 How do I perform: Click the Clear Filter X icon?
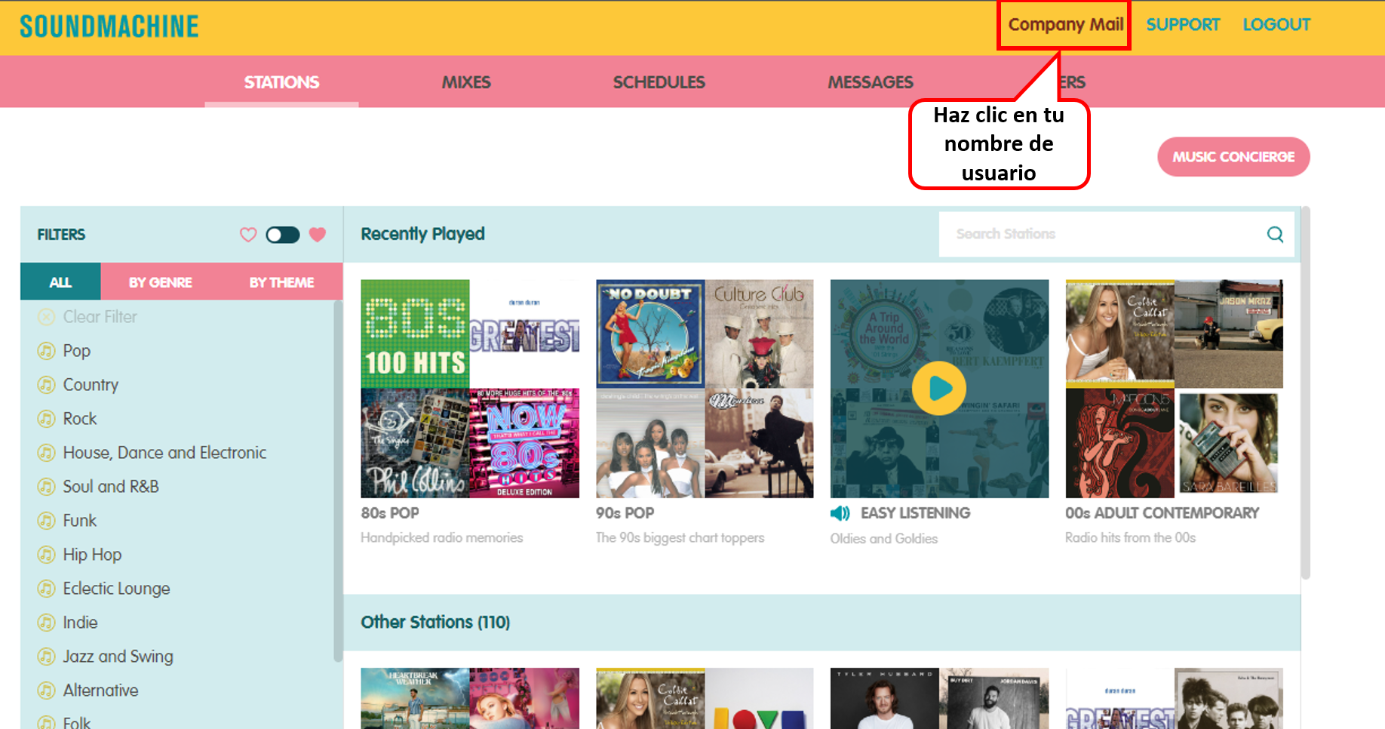[46, 317]
